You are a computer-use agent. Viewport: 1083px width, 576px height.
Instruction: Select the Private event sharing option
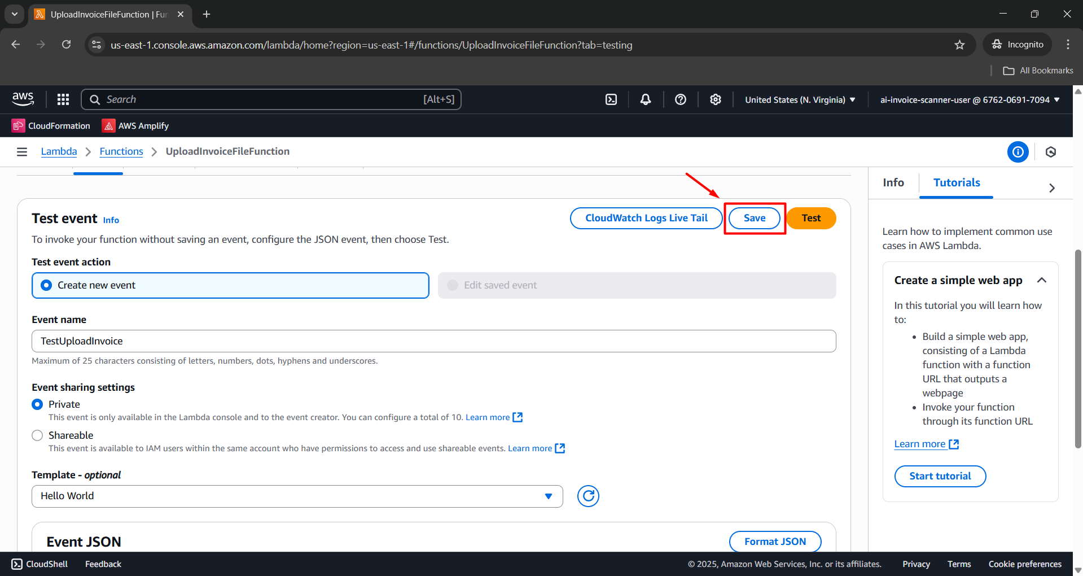pyautogui.click(x=38, y=404)
